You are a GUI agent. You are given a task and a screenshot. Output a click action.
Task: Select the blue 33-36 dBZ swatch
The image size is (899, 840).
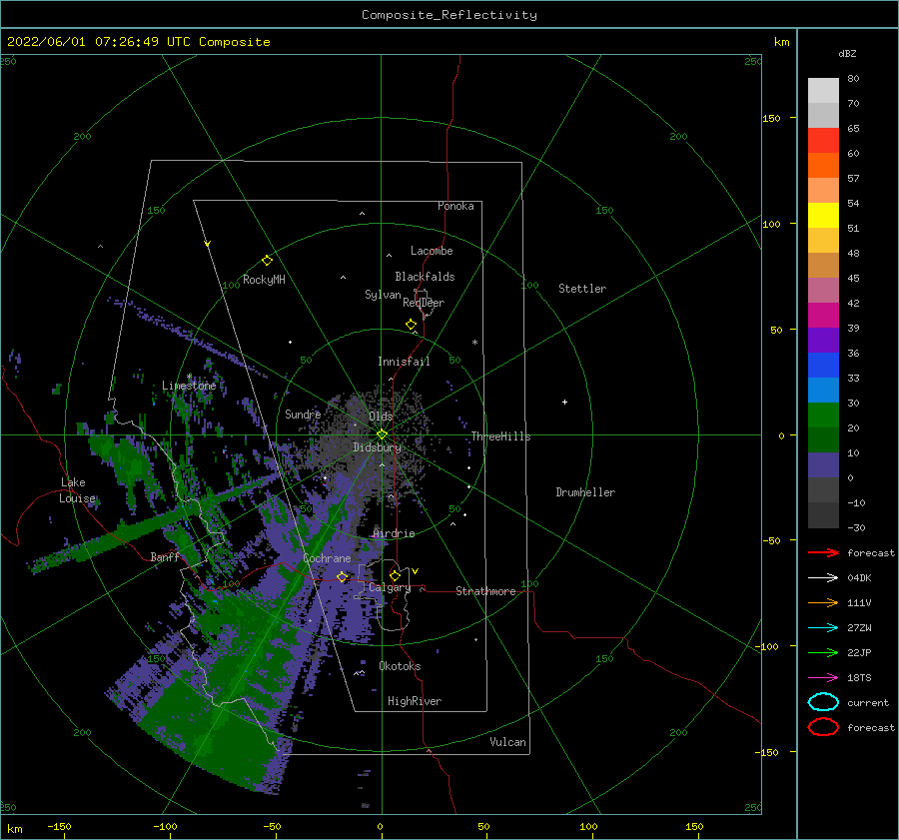[823, 366]
